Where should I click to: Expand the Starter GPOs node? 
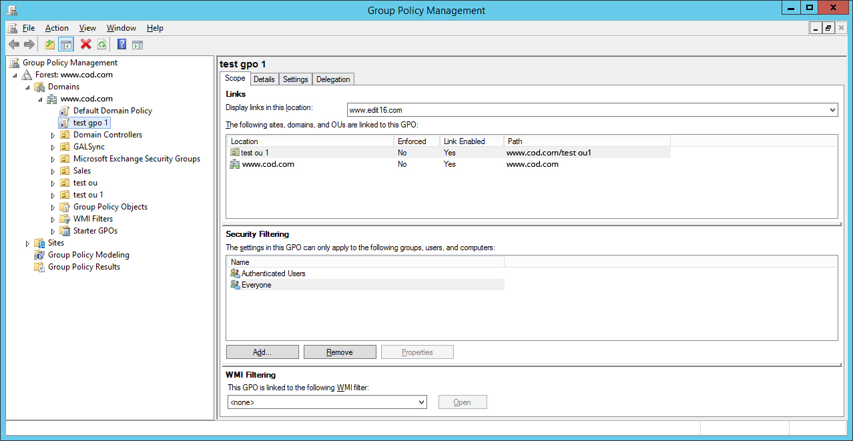53,231
